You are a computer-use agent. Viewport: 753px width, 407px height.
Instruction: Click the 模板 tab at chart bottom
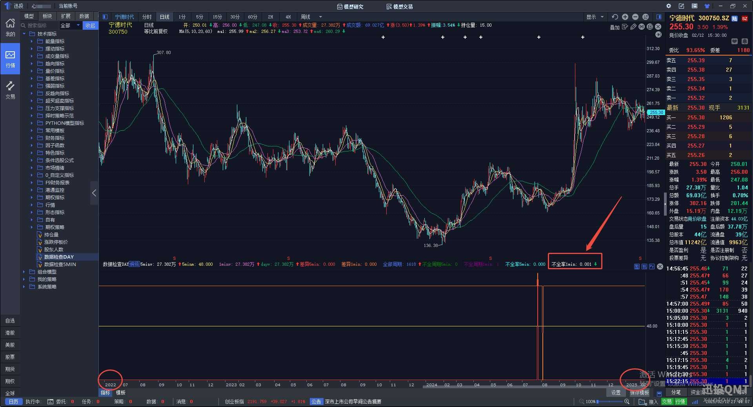121,393
